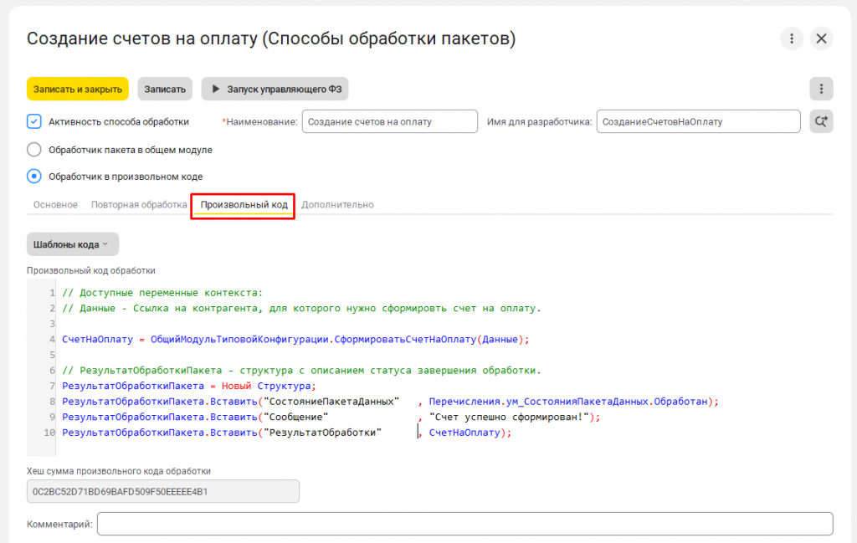
Task: Click the generate developer name icon button
Action: [x=821, y=121]
